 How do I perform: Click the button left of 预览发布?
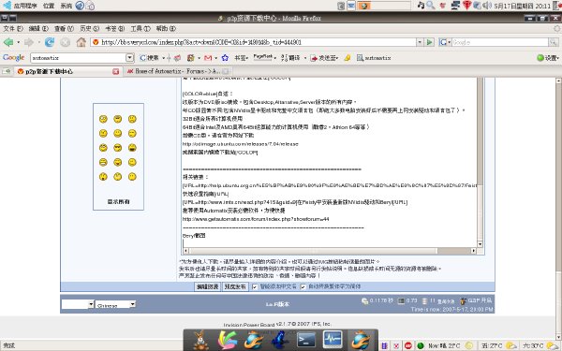207,287
